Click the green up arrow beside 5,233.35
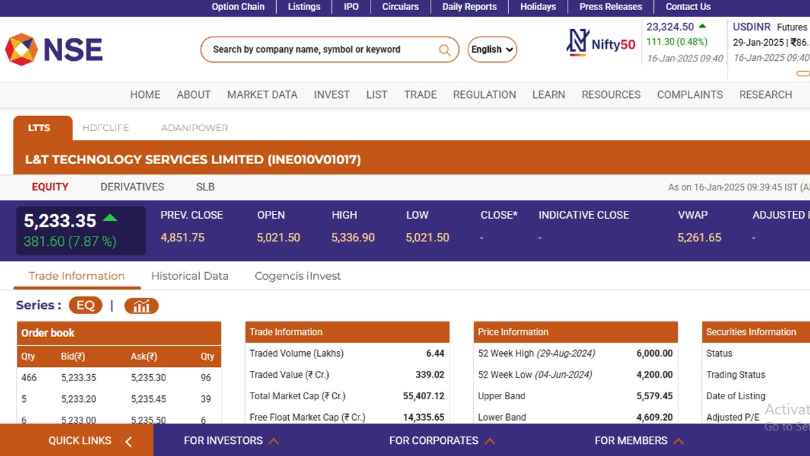Image resolution: width=810 pixels, height=456 pixels. 110,218
